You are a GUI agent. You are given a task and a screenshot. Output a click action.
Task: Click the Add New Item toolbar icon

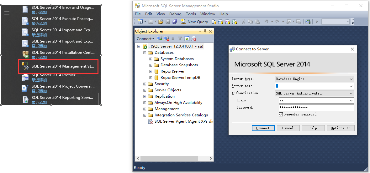click(150, 22)
